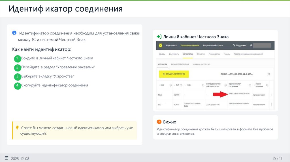Click info icon in РЕЖИМ ОТПРАВКИ column header

coord(267,85)
